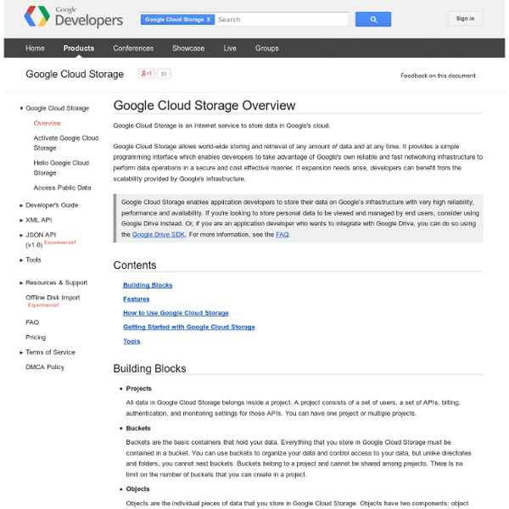
Task: Click the Building Blocks section heading
Action: click(x=149, y=369)
